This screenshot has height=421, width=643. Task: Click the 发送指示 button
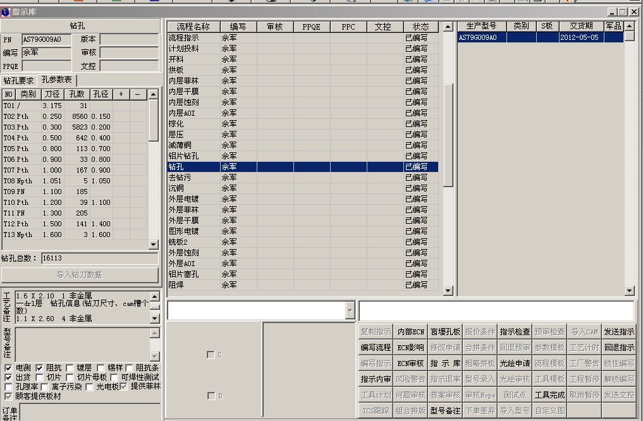click(x=619, y=332)
